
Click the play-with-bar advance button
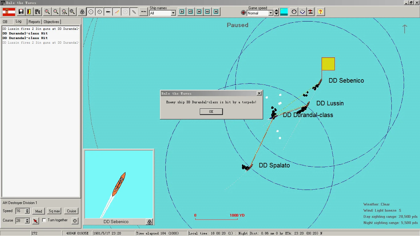point(199,12)
